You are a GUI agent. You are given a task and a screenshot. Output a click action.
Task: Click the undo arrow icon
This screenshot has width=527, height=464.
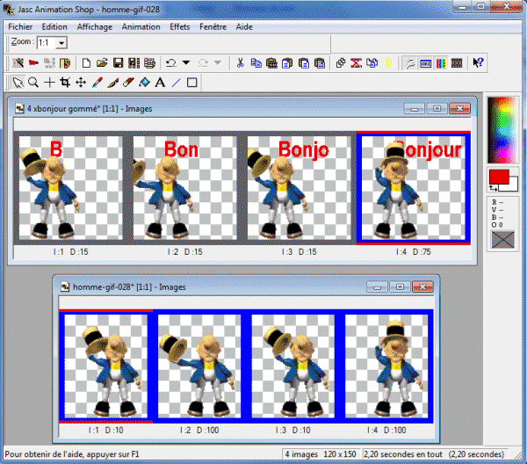coord(171,63)
